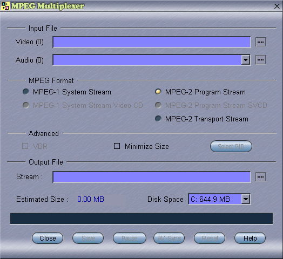This screenshot has width=283, height=259.
Task: Click the multiplexing progress bar
Action: click(141, 219)
